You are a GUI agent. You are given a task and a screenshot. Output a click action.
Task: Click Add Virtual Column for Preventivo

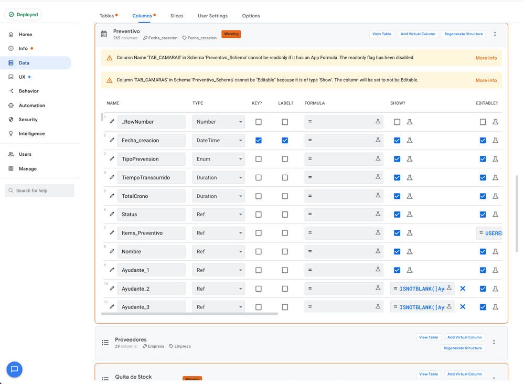coord(418,34)
